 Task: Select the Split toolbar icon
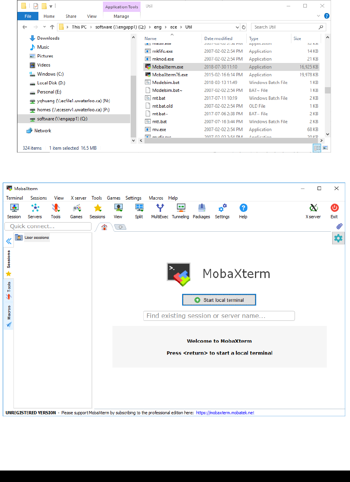click(139, 211)
